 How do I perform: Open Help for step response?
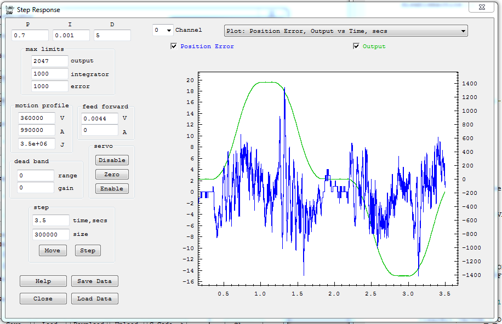tap(43, 281)
